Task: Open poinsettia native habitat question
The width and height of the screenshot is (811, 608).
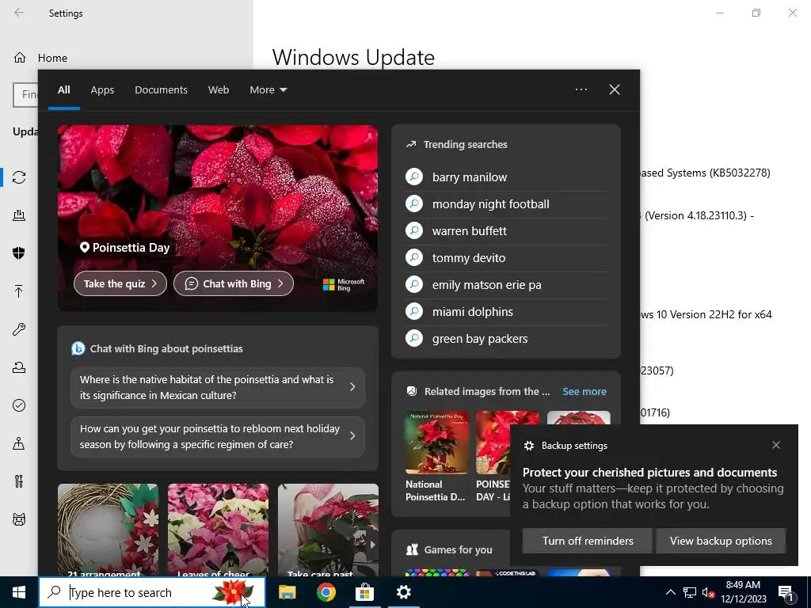Action: pos(217,387)
